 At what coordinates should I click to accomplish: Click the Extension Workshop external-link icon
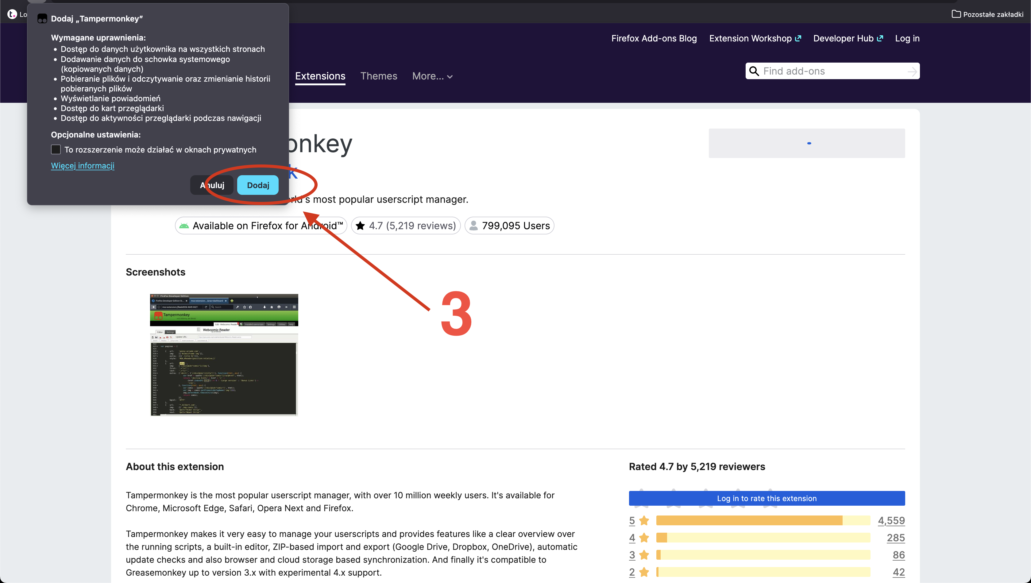pos(798,38)
